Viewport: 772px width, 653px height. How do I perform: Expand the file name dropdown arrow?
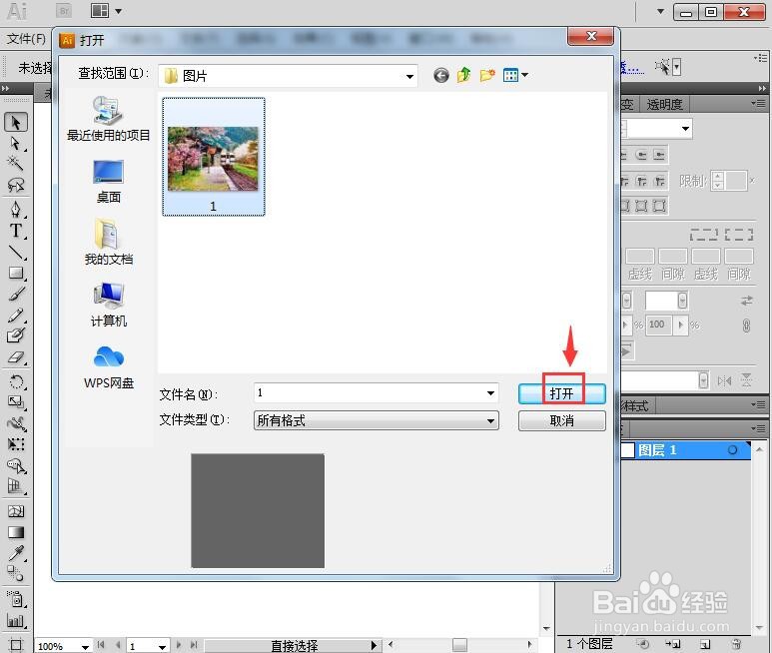click(491, 392)
